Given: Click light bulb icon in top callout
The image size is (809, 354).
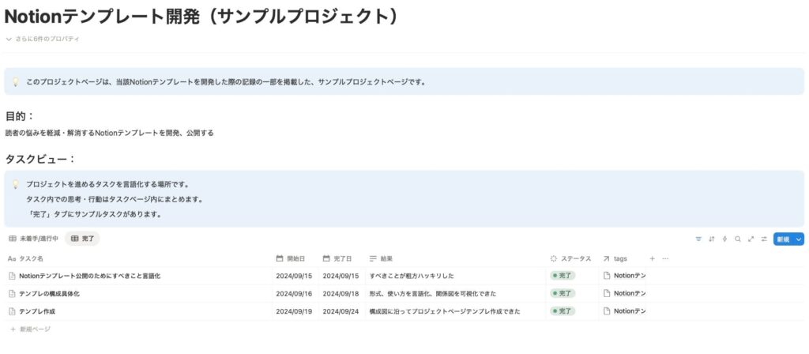Looking at the screenshot, I should point(16,82).
